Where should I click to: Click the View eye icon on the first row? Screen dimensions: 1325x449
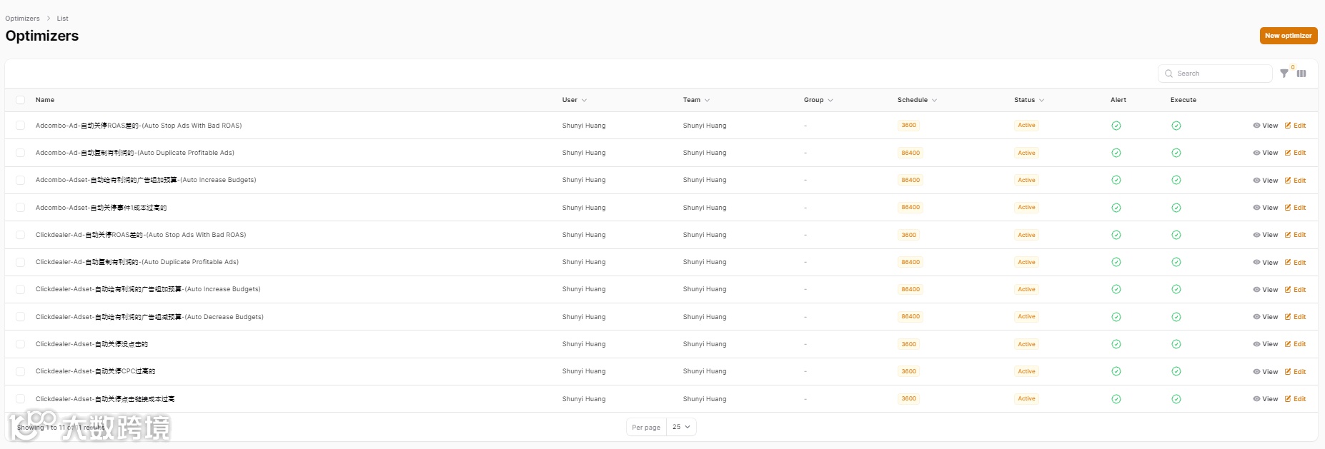1256,126
